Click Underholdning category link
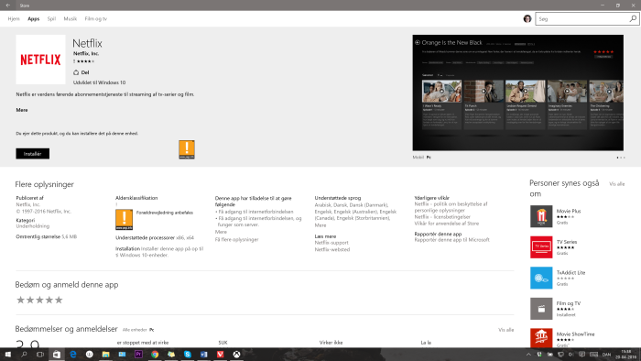 coord(33,226)
